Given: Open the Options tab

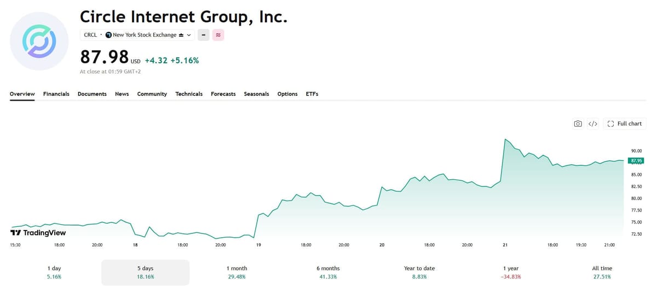Looking at the screenshot, I should click(287, 94).
